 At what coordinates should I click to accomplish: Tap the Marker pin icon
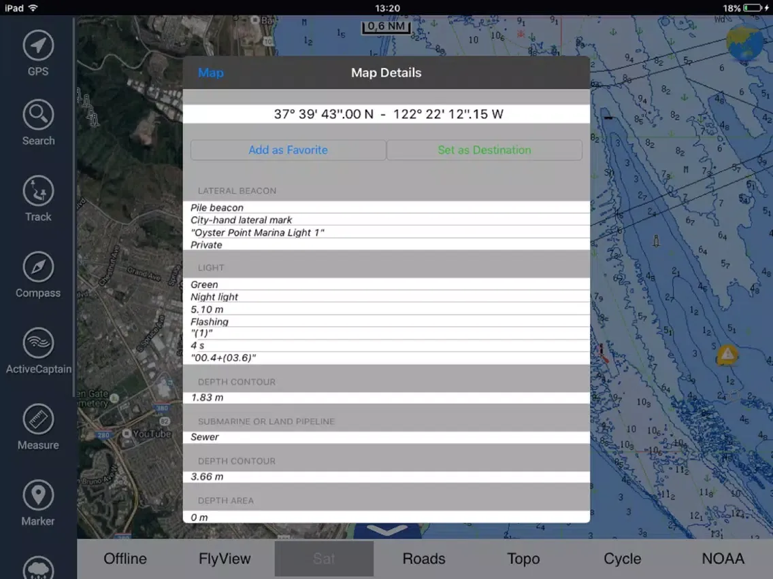[38, 495]
